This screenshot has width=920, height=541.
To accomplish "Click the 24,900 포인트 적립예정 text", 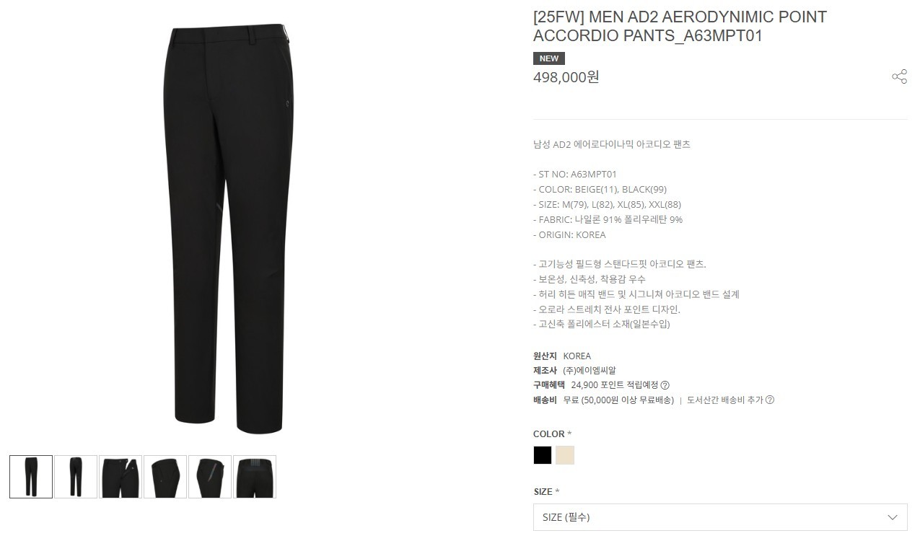I will (x=615, y=385).
